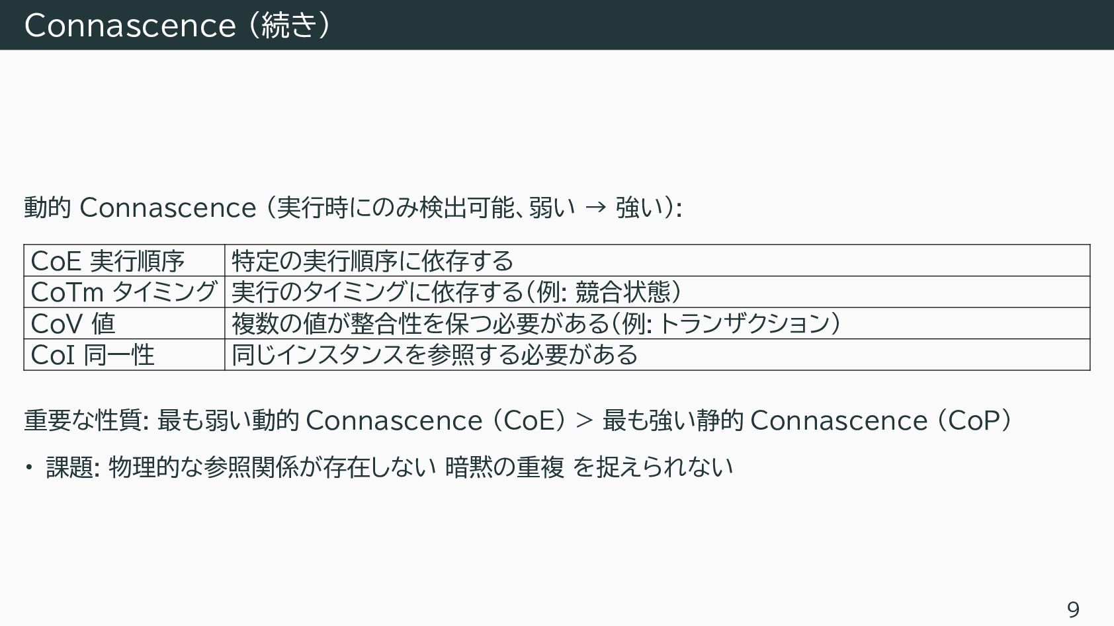
Task: Select the "CoE 実行順序" table cell
Action: pos(108,260)
